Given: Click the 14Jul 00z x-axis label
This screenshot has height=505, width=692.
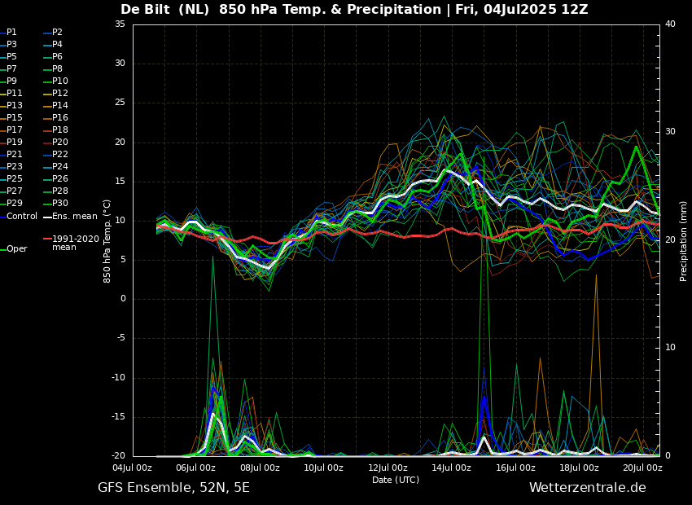Looking at the screenshot, I should 452,468.
